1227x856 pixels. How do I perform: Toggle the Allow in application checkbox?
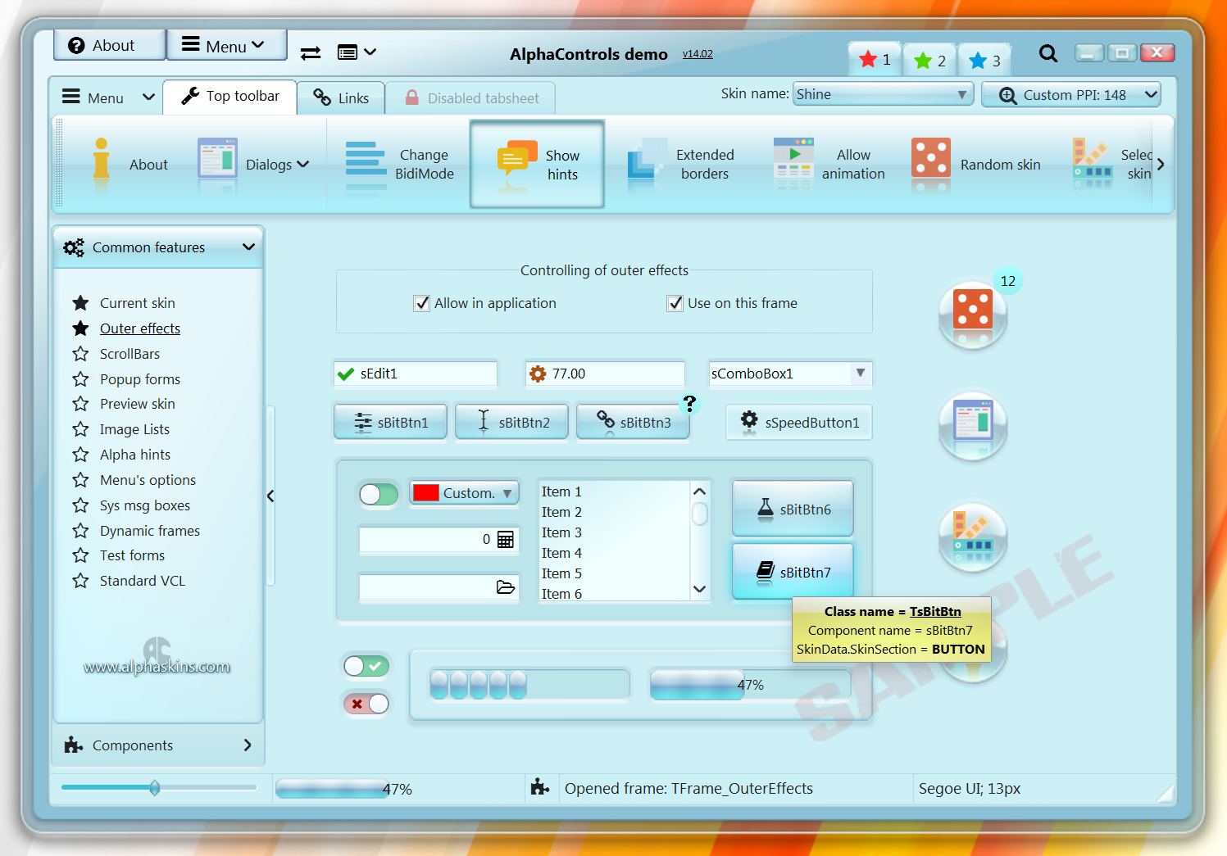pyautogui.click(x=422, y=303)
